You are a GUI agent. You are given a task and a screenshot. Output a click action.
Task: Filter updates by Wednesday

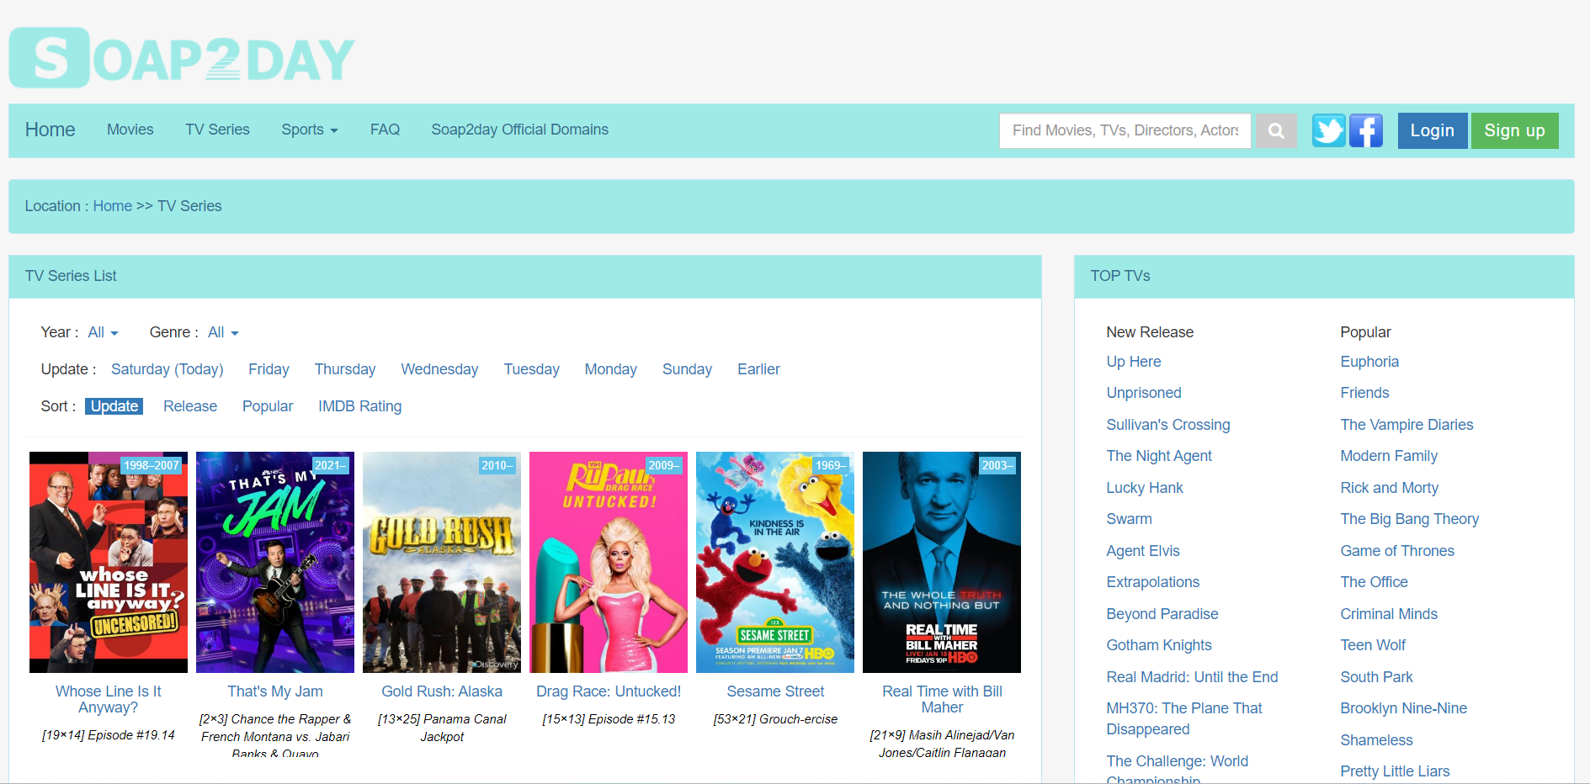pos(439,369)
